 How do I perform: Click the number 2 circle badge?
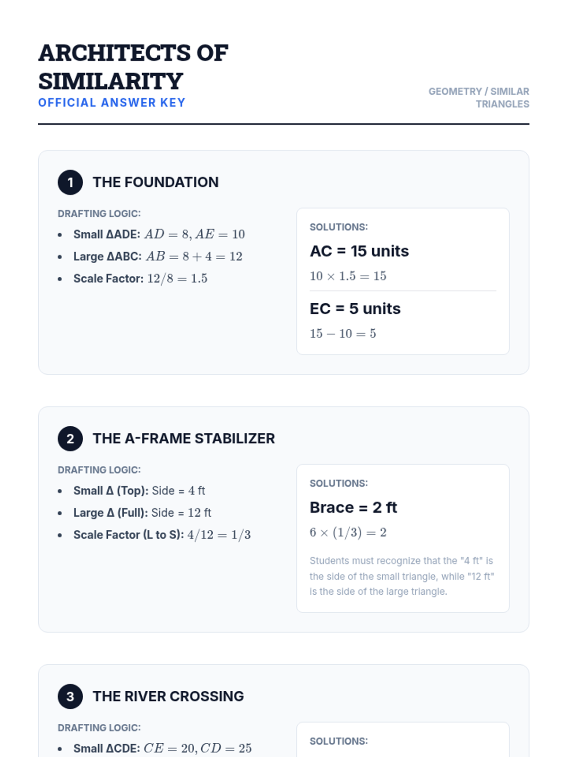point(70,439)
